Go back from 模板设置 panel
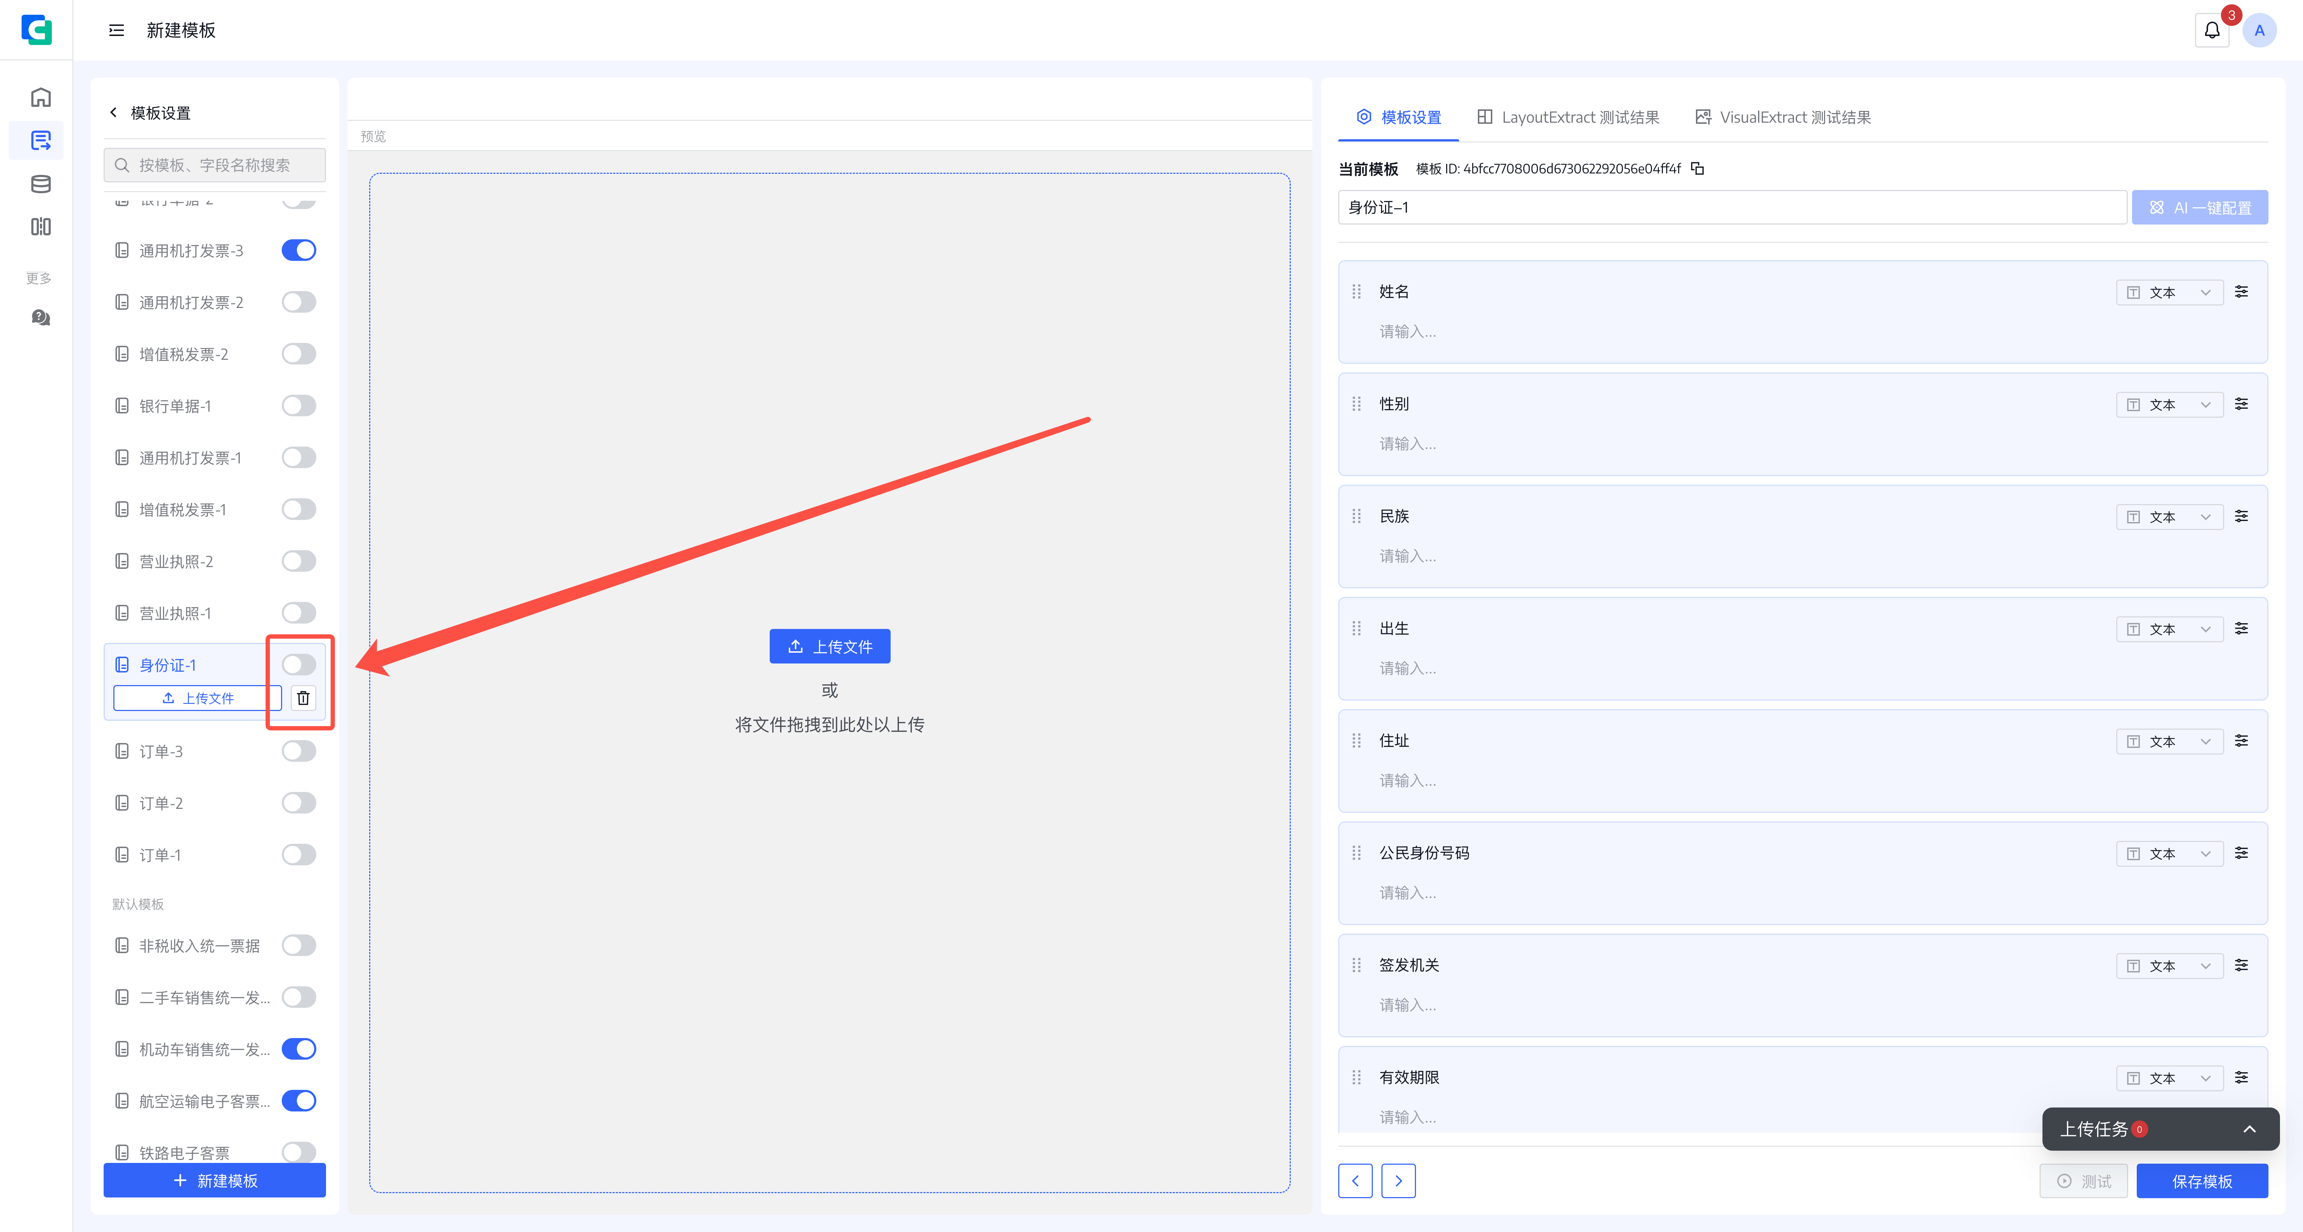2303x1232 pixels. pos(114,113)
